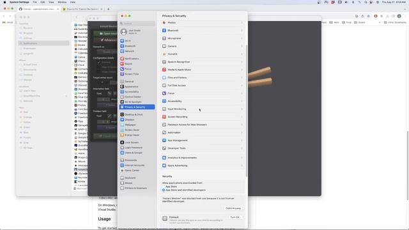Expand Automation row chevron
Screen dimensions: 409x230
(x=242, y=132)
